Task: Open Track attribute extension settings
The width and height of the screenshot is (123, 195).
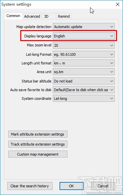Action: click(x=38, y=144)
